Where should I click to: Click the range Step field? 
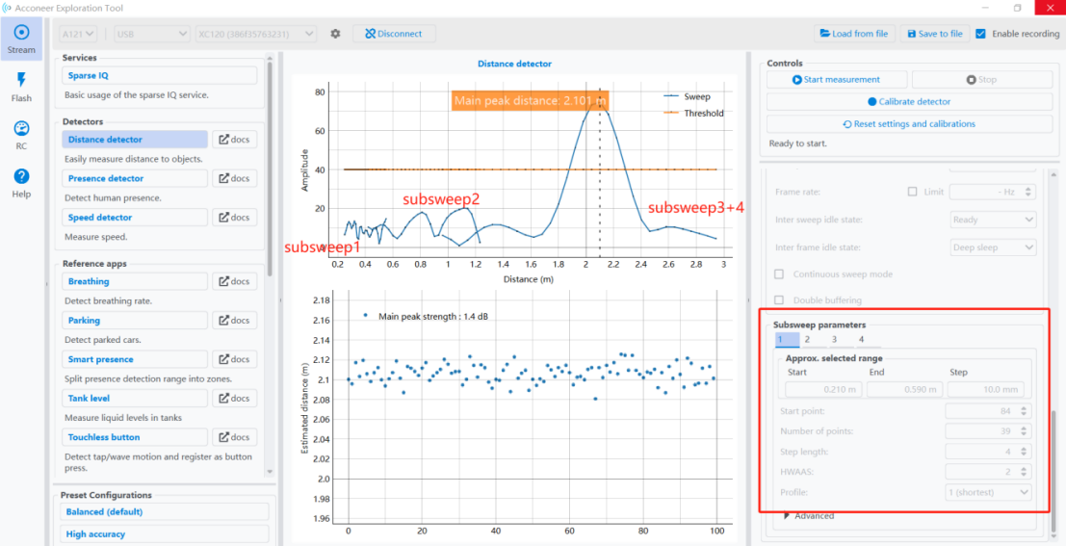pos(986,390)
